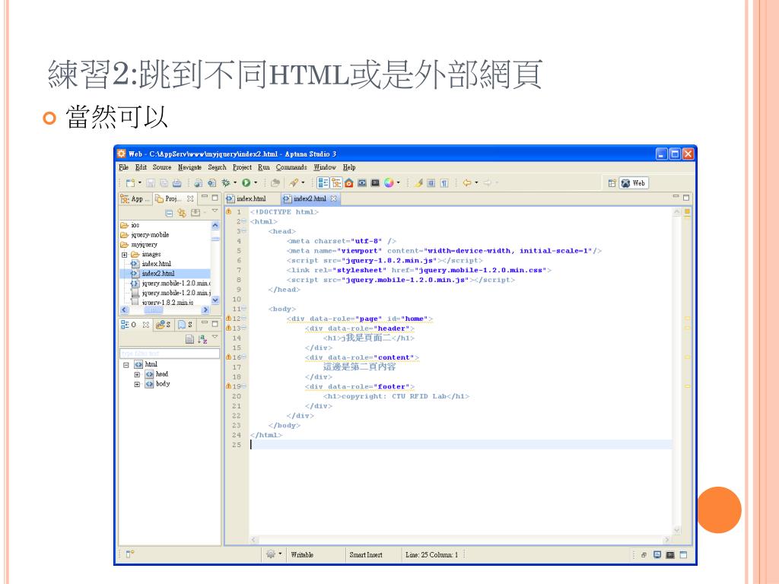Open the Debug dropdown arrow

point(235,182)
